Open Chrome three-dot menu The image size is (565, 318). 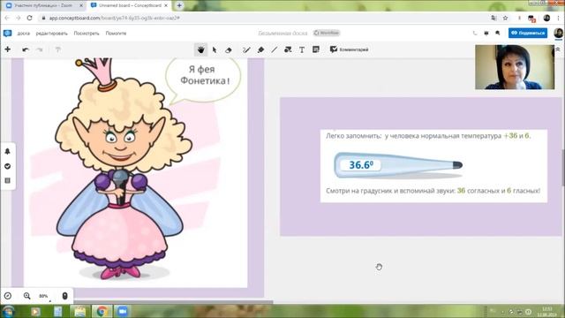pos(558,18)
